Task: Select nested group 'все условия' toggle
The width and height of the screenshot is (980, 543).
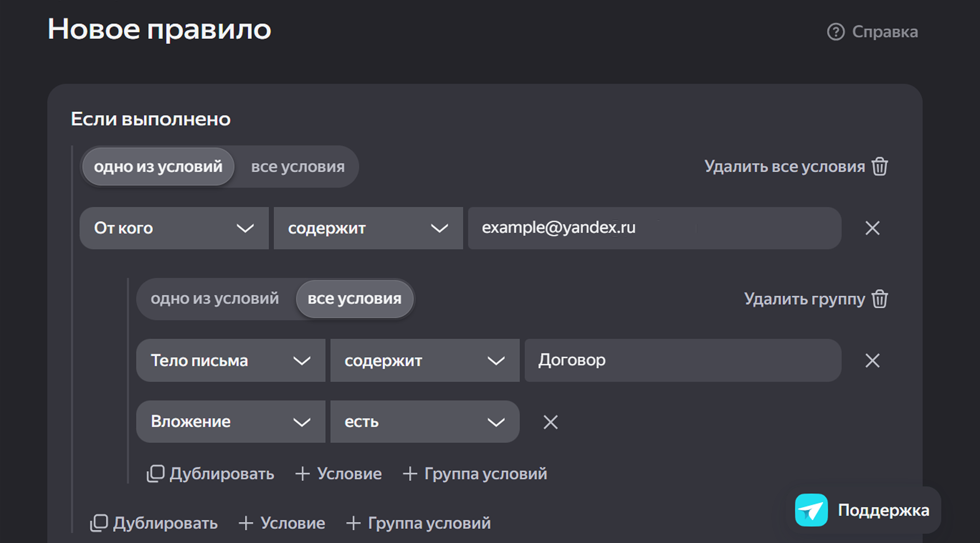Action: point(355,298)
